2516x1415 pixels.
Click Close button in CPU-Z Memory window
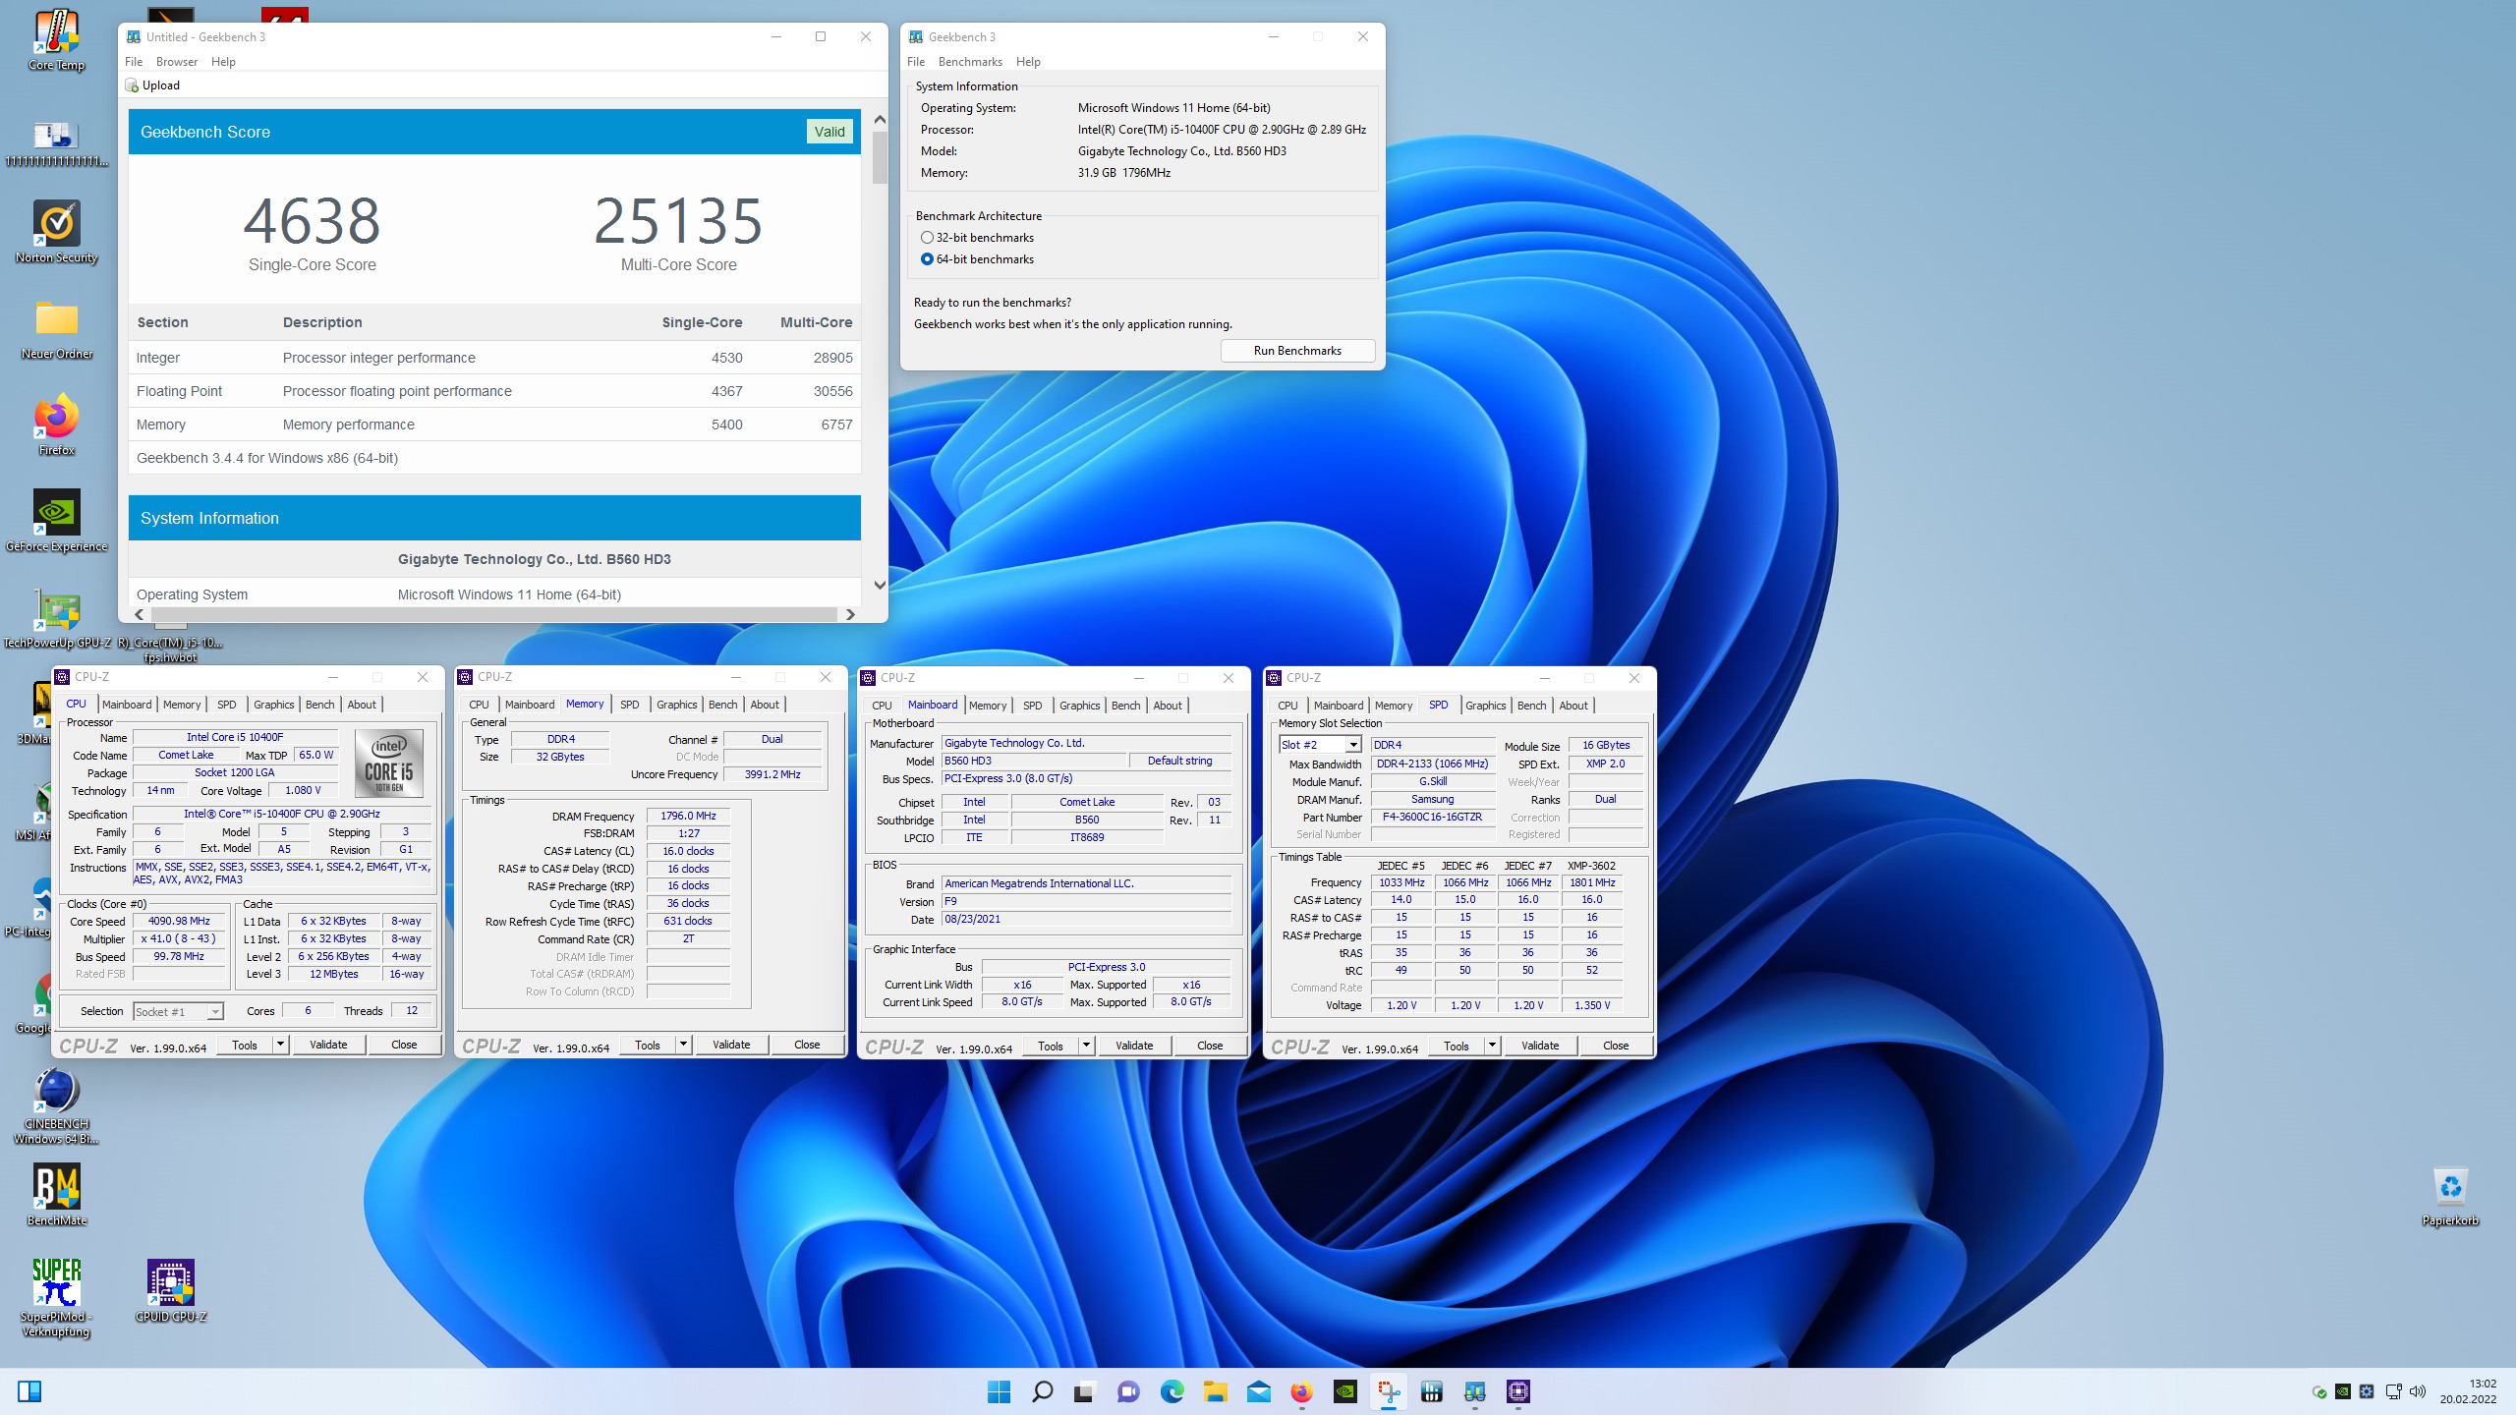pos(807,1045)
